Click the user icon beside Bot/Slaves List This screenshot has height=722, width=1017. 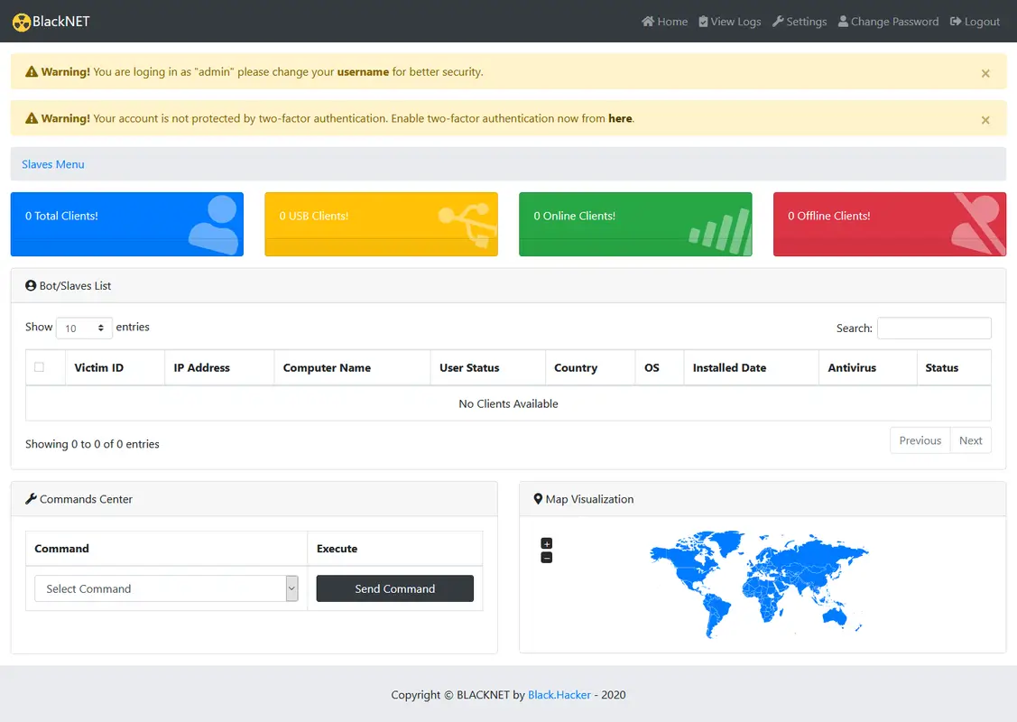click(x=28, y=285)
